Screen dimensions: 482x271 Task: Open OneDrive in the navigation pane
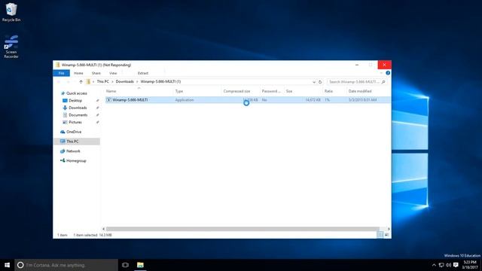[74, 132]
